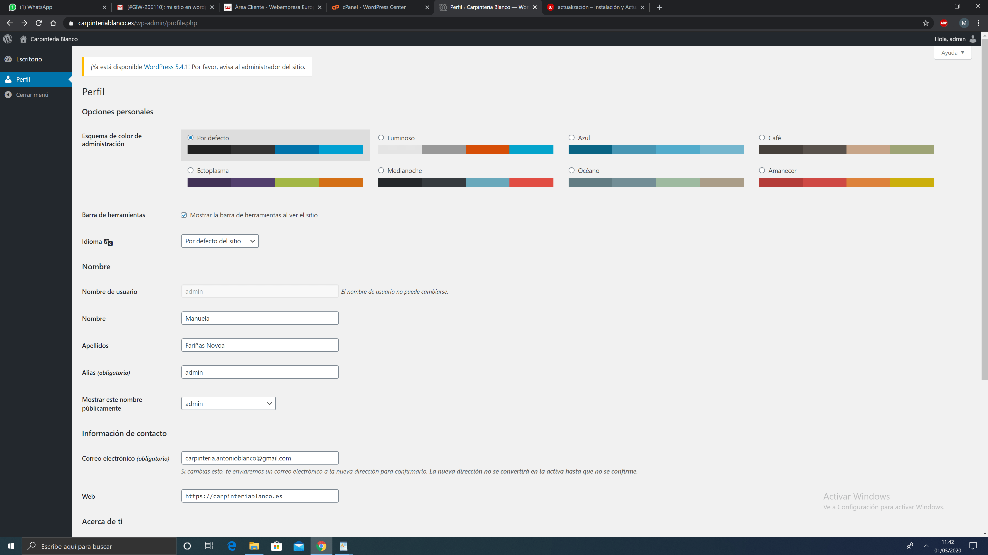This screenshot has width=988, height=555.
Task: Click the Ectoplasma green color swatch
Action: [x=297, y=182]
